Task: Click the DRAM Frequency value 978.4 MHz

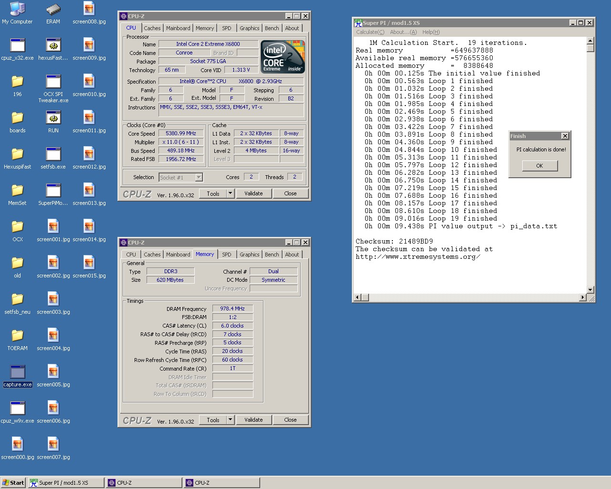Action: tap(232, 309)
